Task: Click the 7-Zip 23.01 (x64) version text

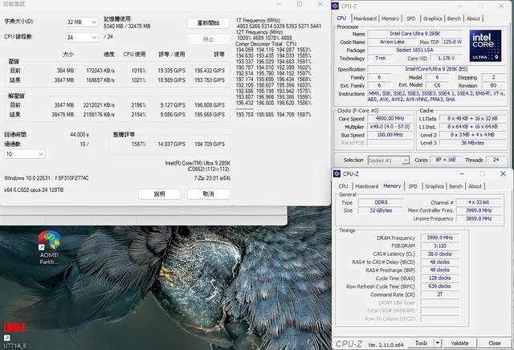Action: tap(212, 178)
